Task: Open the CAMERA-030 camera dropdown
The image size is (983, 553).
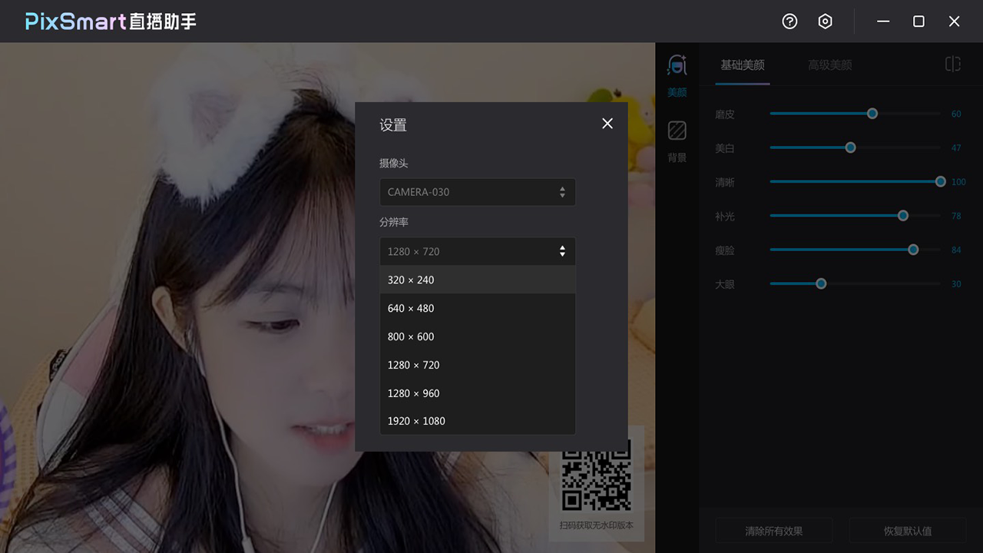Action: [x=478, y=192]
